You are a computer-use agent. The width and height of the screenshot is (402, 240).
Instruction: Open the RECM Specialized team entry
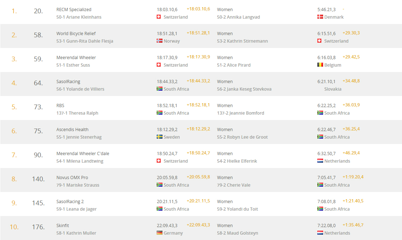[74, 9]
